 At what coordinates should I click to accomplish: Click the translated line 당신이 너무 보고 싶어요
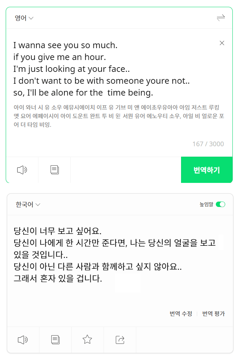[58, 230]
